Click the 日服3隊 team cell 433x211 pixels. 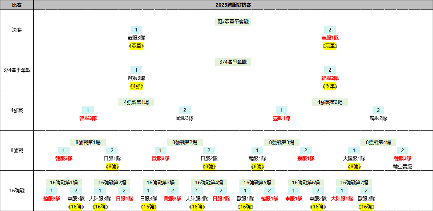(148, 199)
